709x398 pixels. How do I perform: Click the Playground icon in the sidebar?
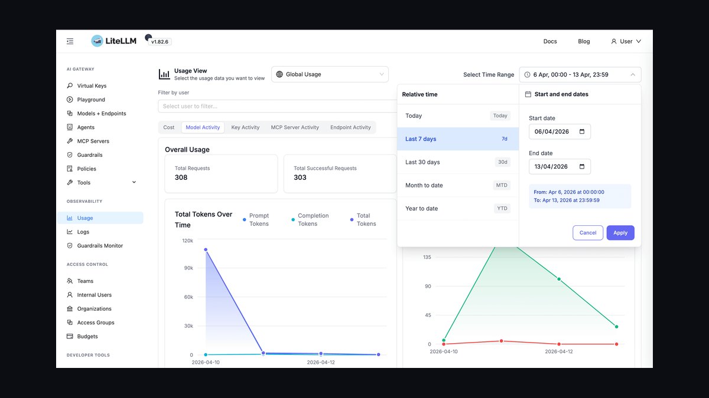pyautogui.click(x=70, y=100)
